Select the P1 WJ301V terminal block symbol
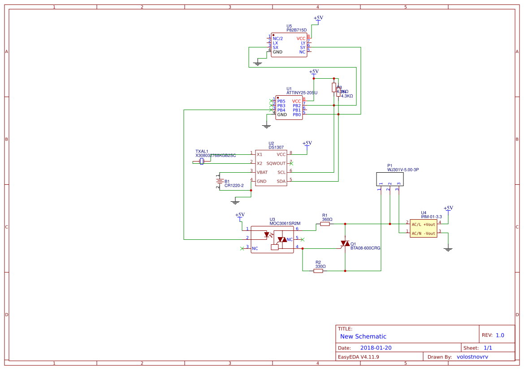524x370 pixels. pyautogui.click(x=390, y=179)
